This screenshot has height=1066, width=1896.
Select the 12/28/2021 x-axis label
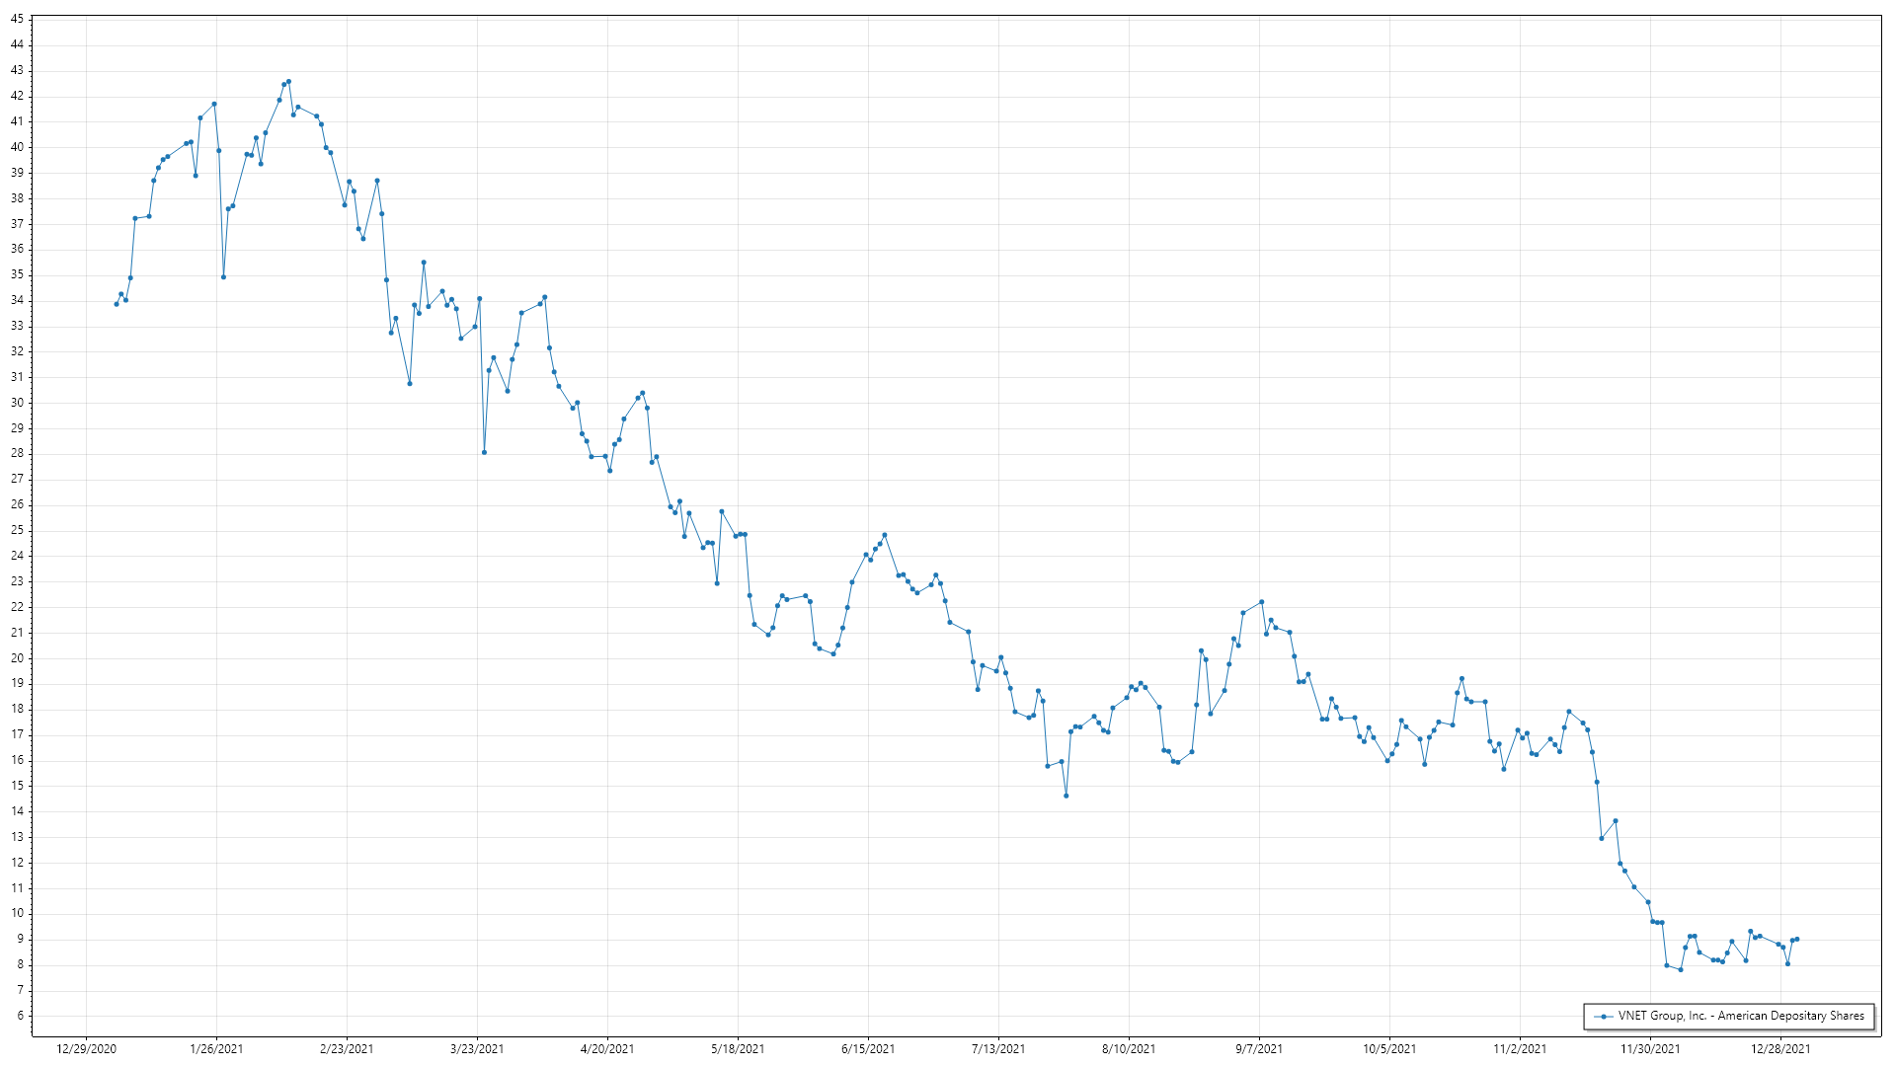click(x=1780, y=1049)
